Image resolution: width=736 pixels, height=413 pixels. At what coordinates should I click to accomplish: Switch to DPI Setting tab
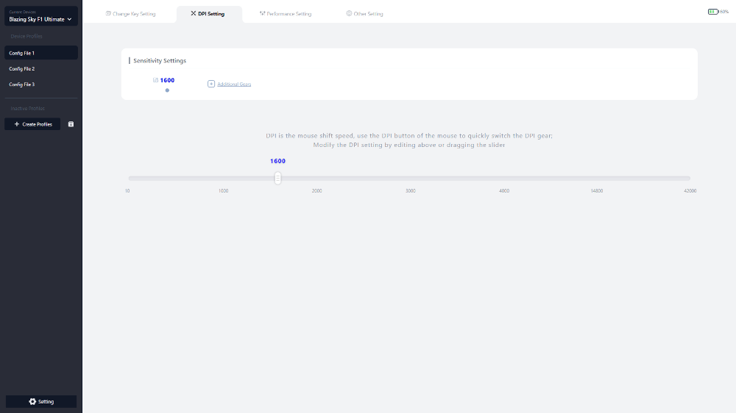(x=208, y=13)
